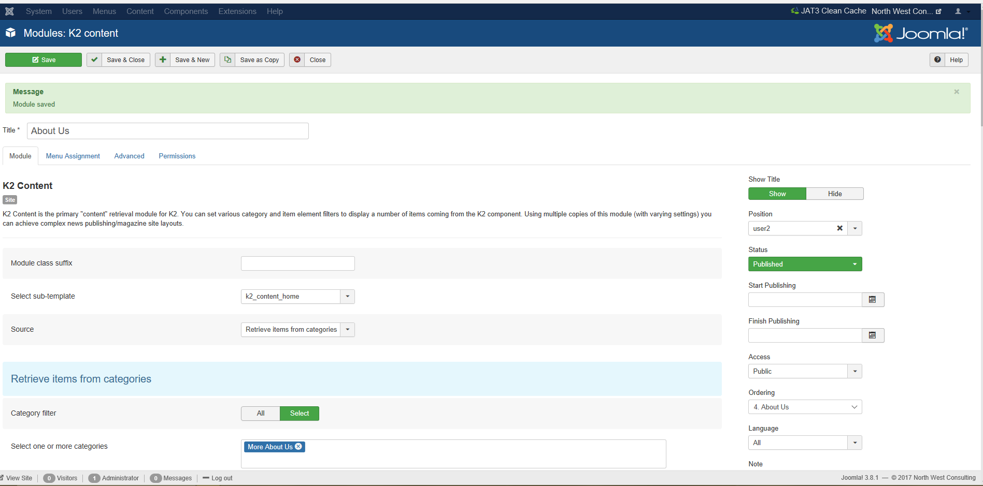Focus the Module class suffix field
983x486 pixels.
click(x=298, y=263)
